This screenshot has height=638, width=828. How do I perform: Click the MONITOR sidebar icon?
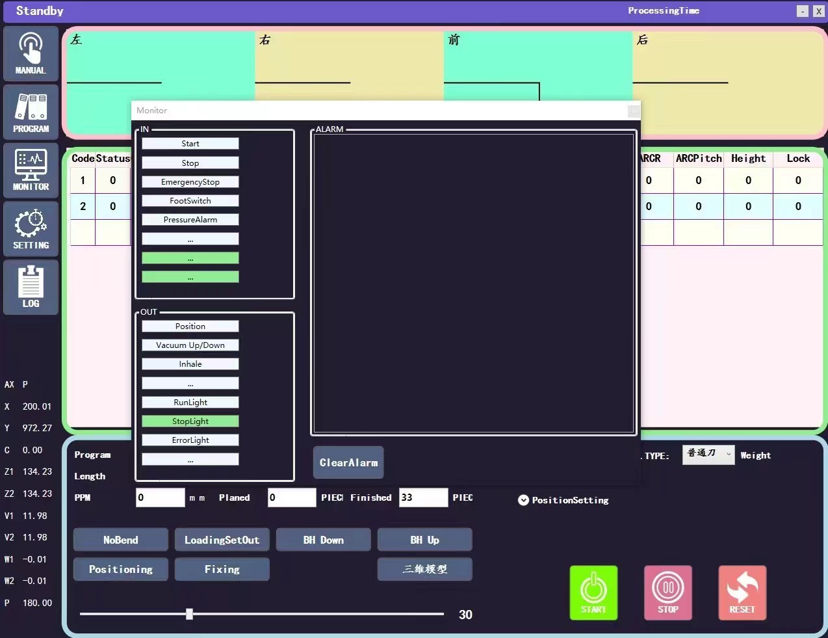tap(31, 170)
